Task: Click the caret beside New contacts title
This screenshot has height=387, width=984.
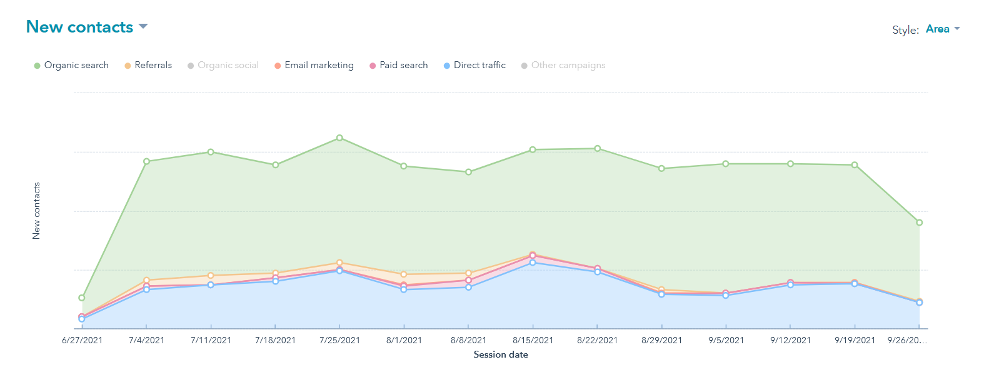Action: coord(143,26)
